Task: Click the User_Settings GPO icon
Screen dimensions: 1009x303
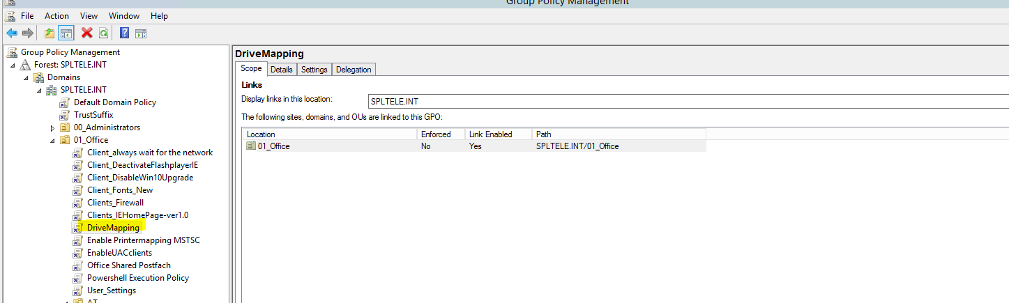Action: [79, 290]
